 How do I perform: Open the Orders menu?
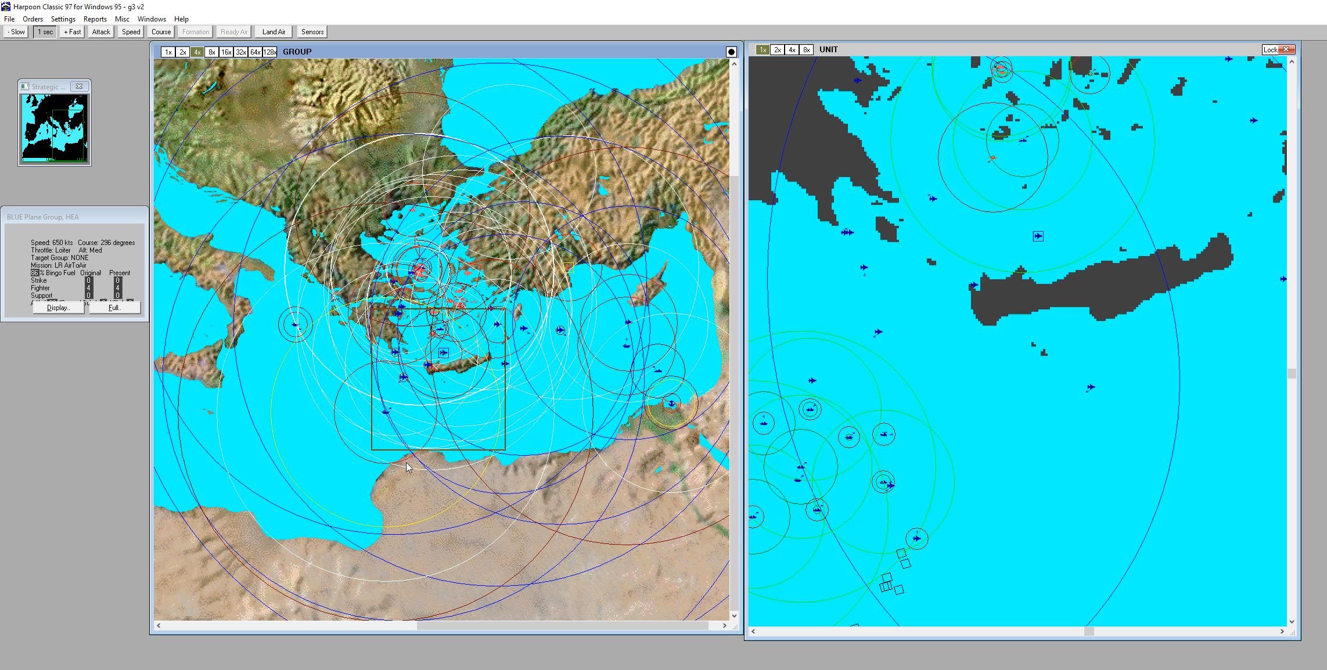point(33,19)
